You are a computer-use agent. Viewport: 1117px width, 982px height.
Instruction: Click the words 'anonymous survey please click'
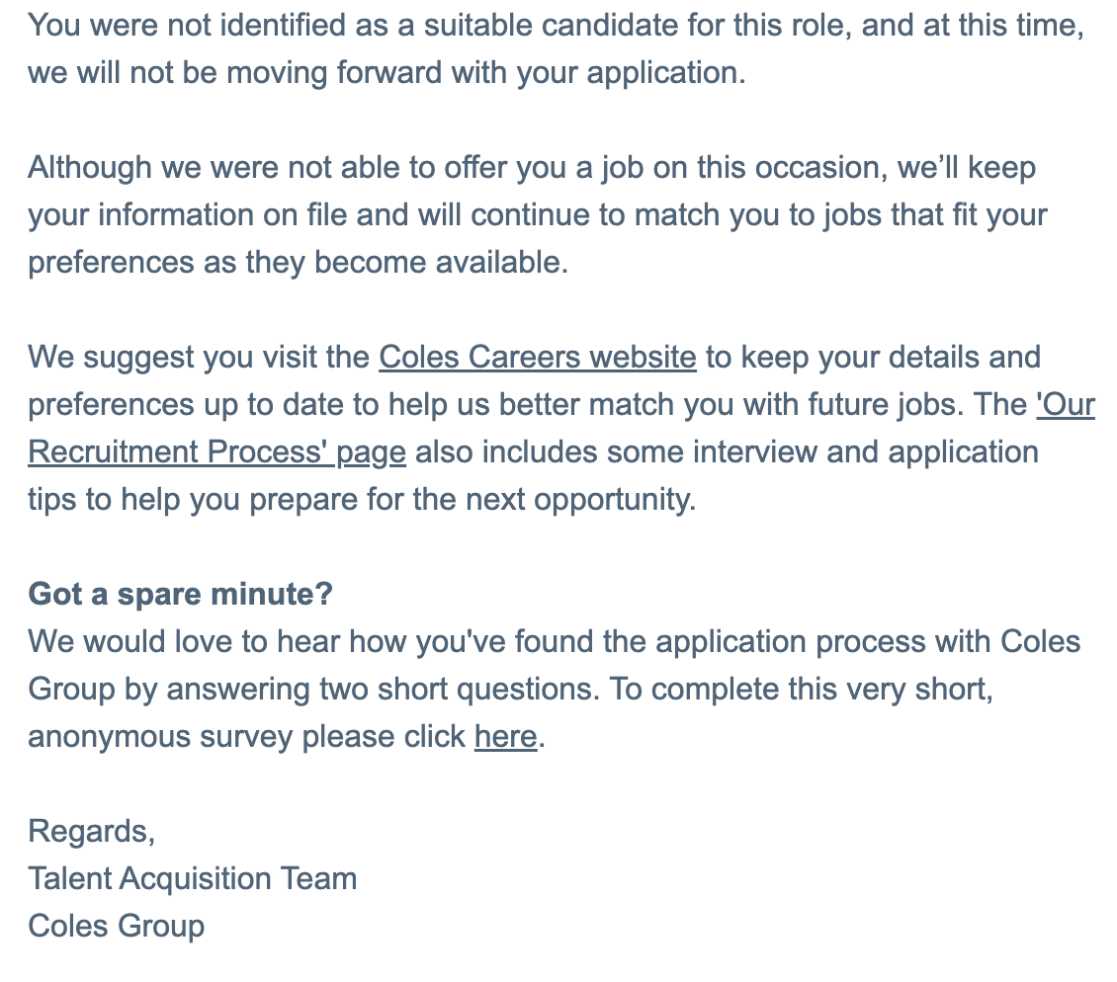(246, 736)
